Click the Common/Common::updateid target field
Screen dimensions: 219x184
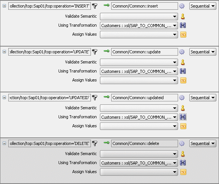pyautogui.click(x=145, y=98)
